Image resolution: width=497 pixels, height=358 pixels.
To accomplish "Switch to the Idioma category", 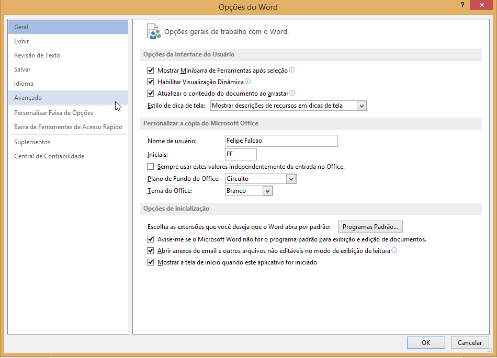I will pos(68,84).
